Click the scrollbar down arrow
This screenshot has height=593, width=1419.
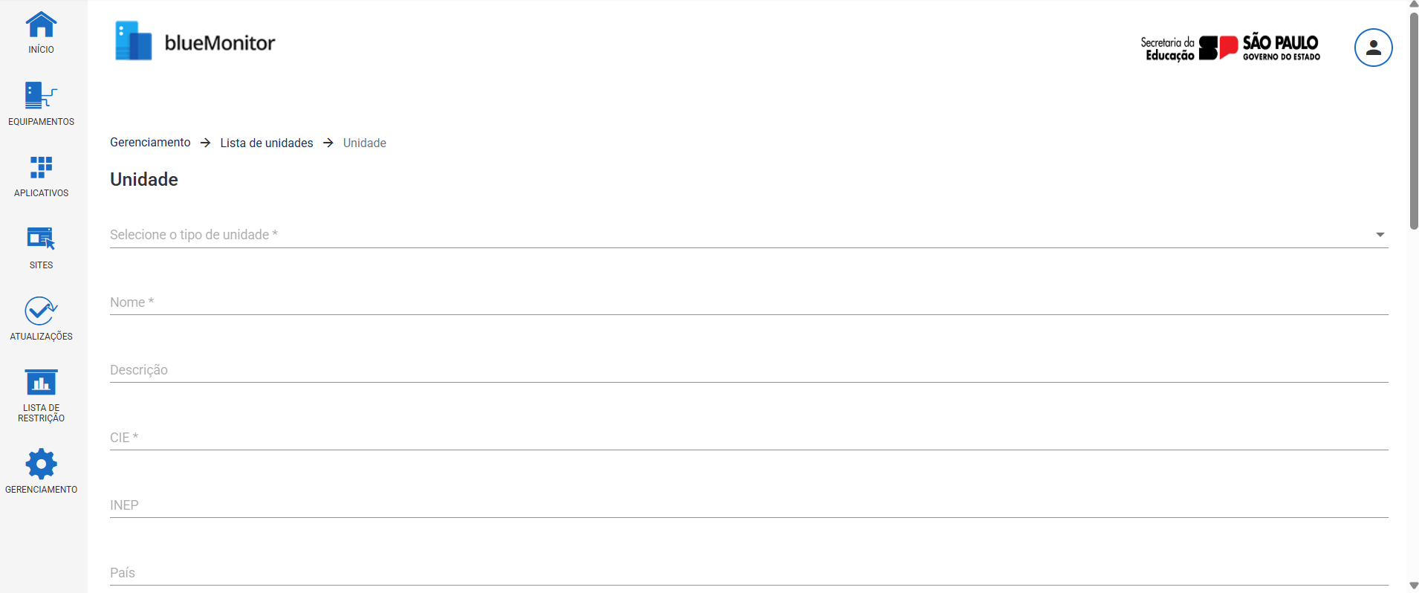pyautogui.click(x=1414, y=586)
